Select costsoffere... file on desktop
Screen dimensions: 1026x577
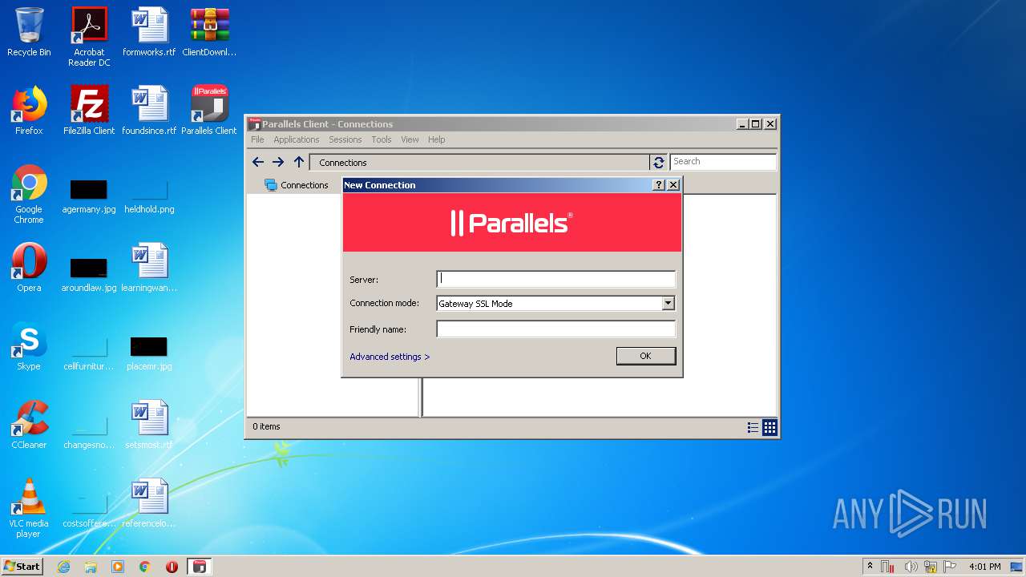tap(89, 510)
